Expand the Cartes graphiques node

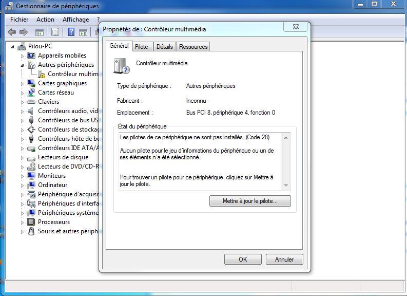point(22,84)
